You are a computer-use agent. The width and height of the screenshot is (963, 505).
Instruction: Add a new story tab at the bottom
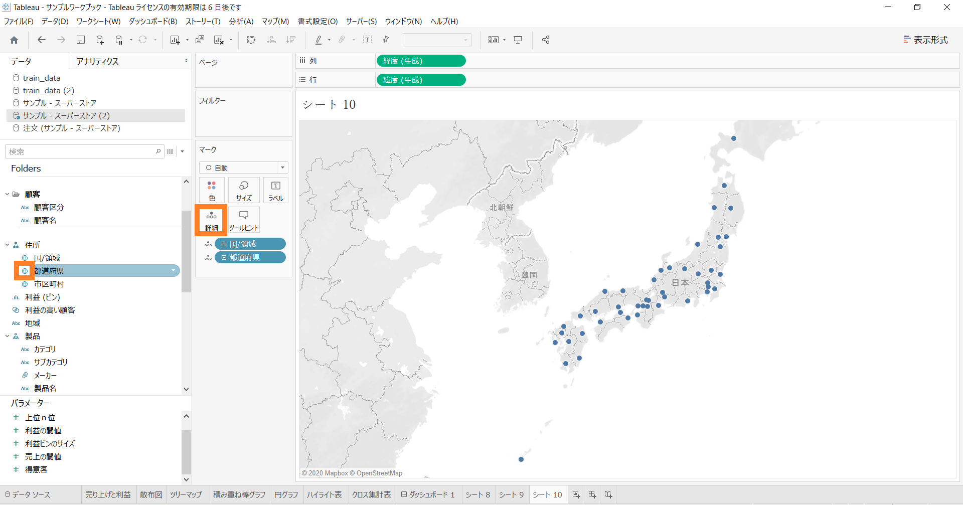coord(608,495)
